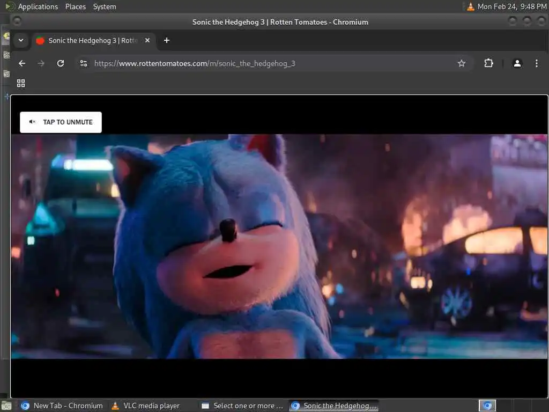549x412 pixels.
Task: Click window menu button in title bar
Action: [17, 21]
